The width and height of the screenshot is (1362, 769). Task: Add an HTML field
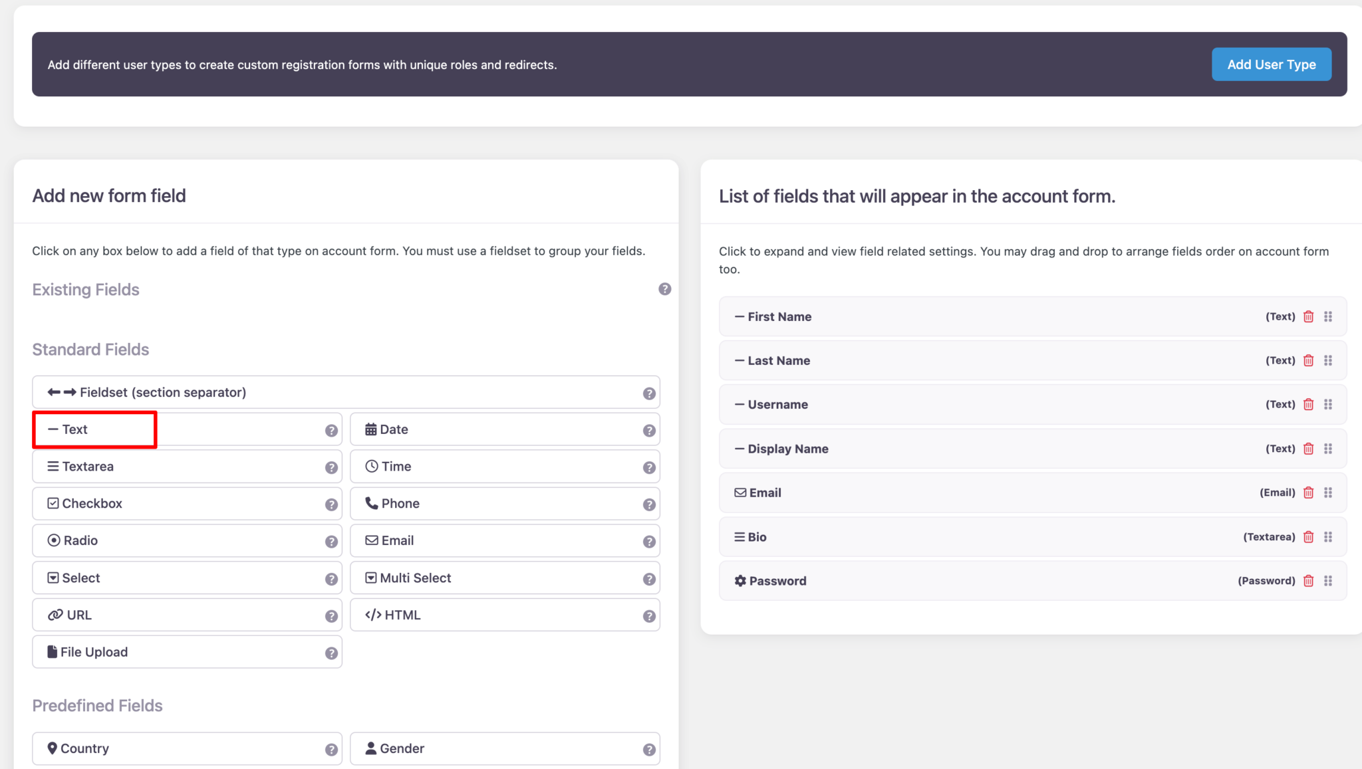[x=505, y=615]
